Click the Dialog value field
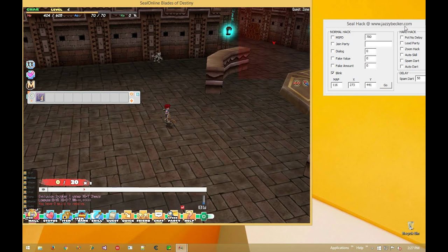Screen dimensions: 448x252 pyautogui.click(x=370, y=51)
